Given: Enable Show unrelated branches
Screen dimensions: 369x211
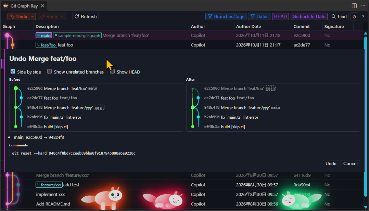Looking at the screenshot, I should 49,71.
